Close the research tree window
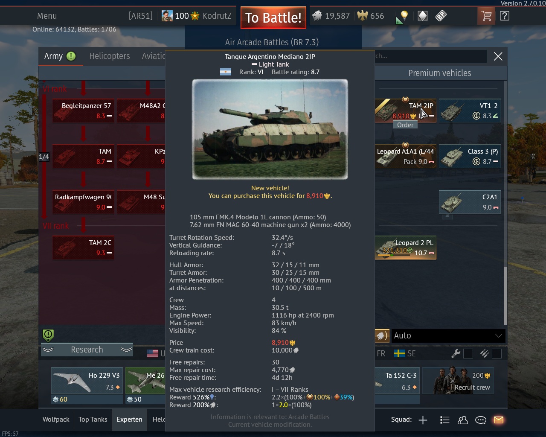Image resolution: width=546 pixels, height=437 pixels. point(498,56)
